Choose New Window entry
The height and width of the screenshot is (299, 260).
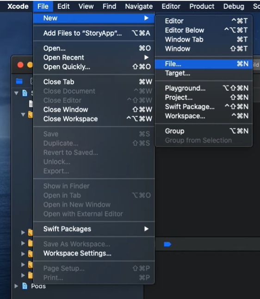204,49
